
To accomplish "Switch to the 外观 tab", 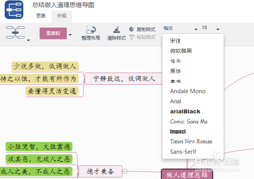I will pyautogui.click(x=62, y=16).
